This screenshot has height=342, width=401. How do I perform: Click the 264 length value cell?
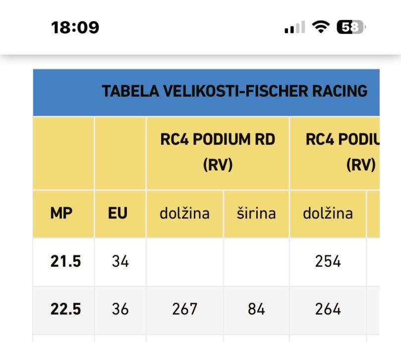(x=328, y=309)
